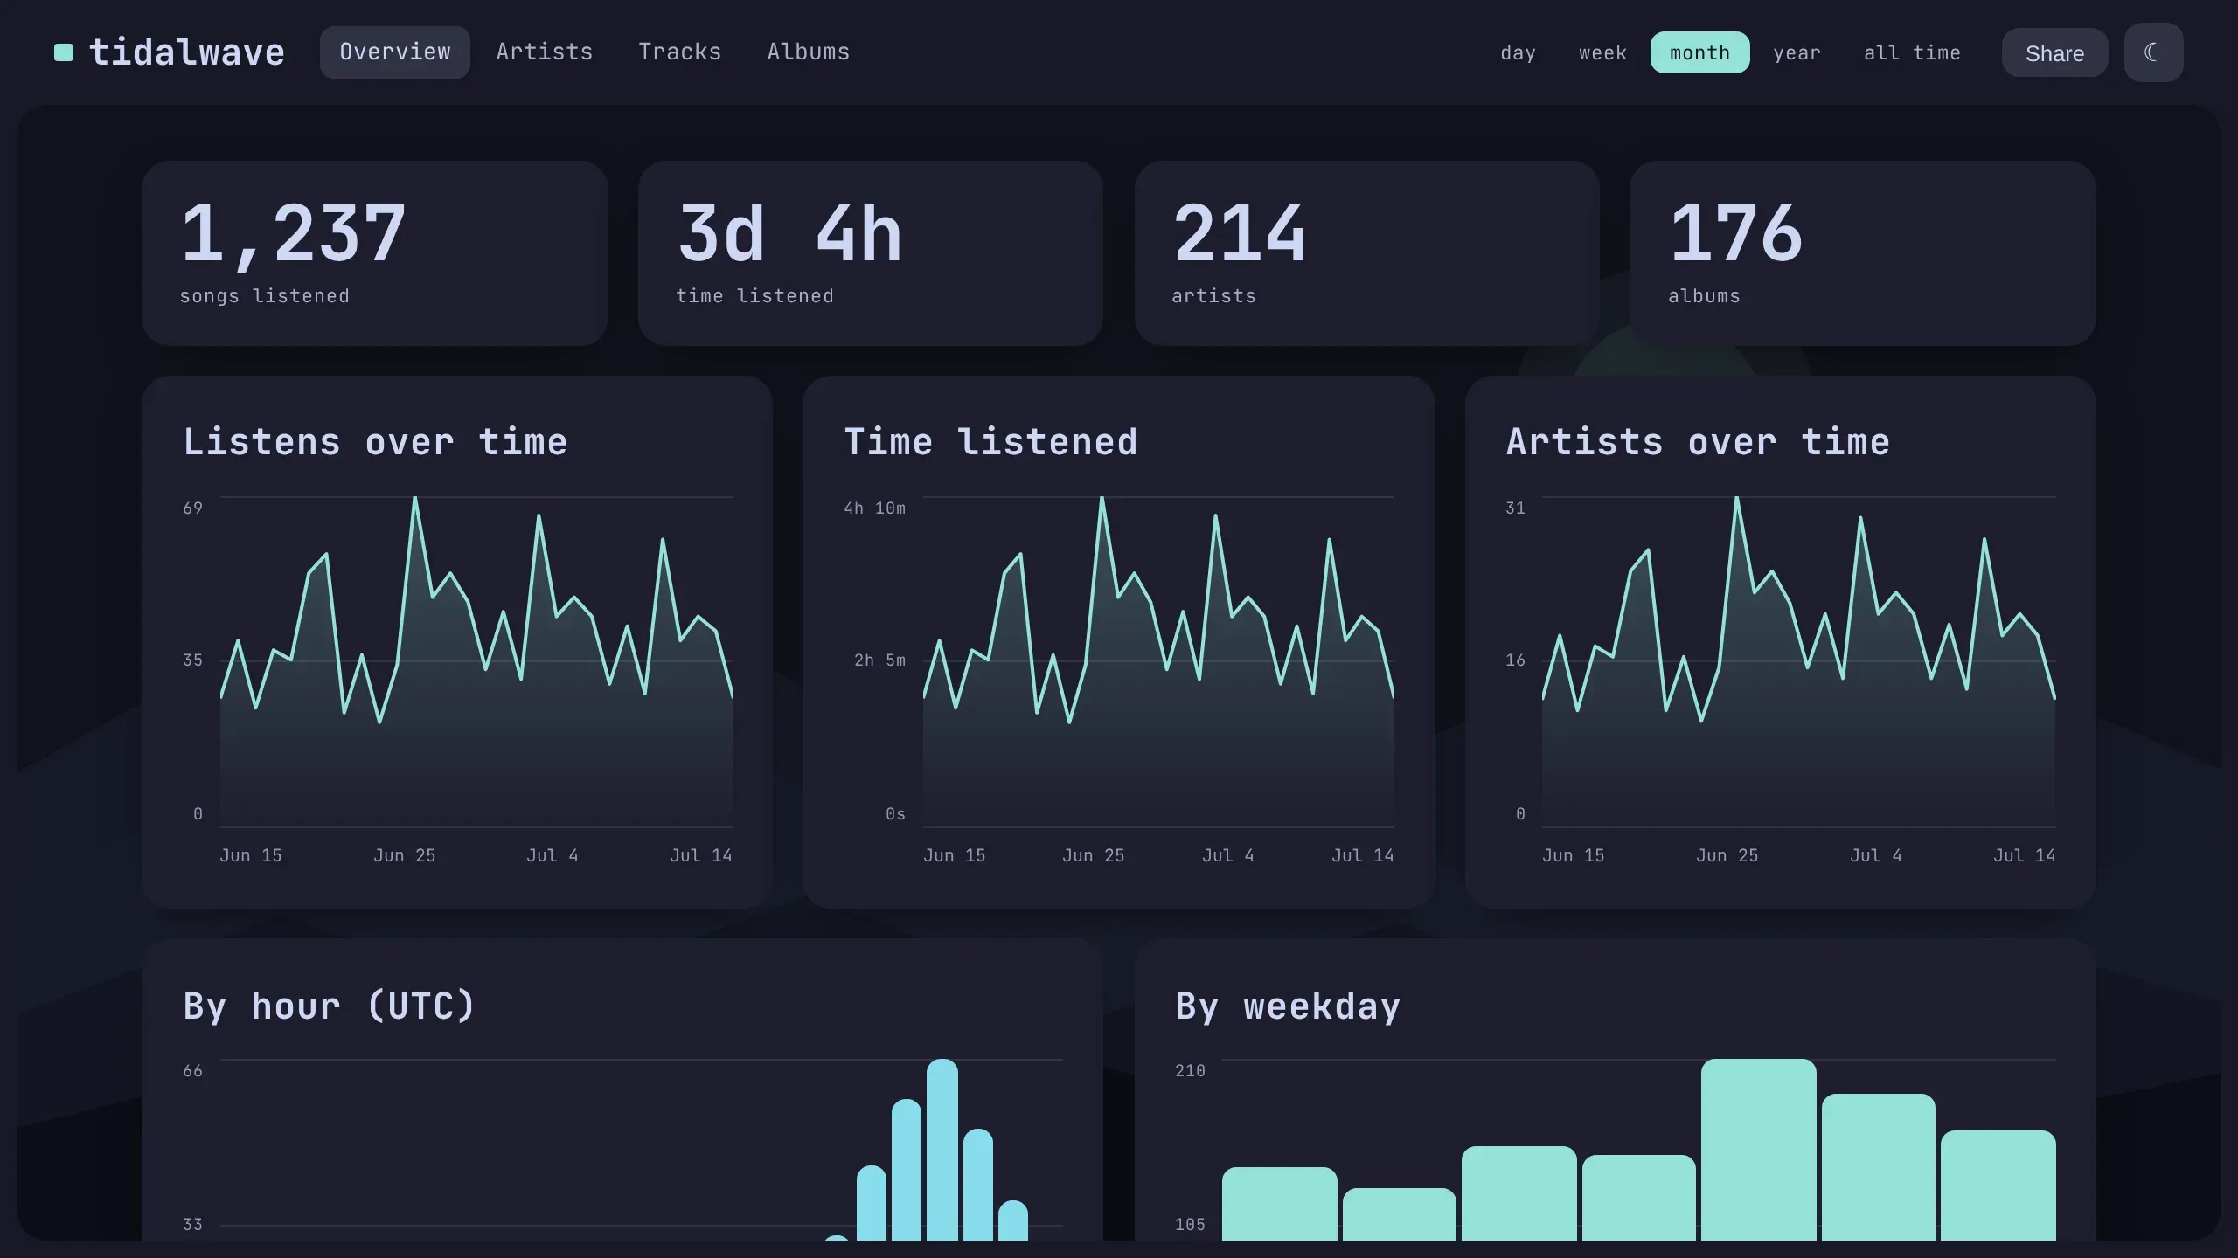Switch to the Overview tab

coord(395,52)
